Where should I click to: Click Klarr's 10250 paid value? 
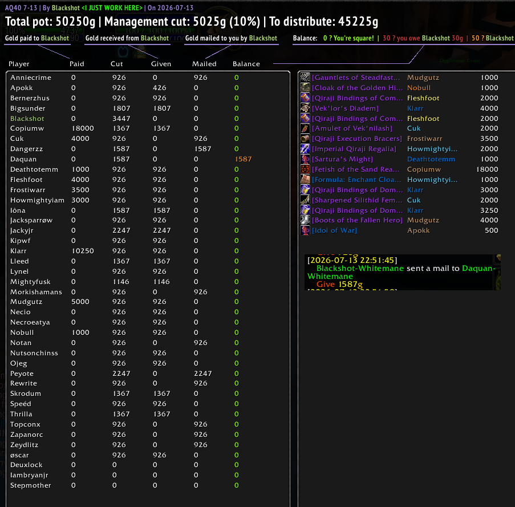click(83, 251)
